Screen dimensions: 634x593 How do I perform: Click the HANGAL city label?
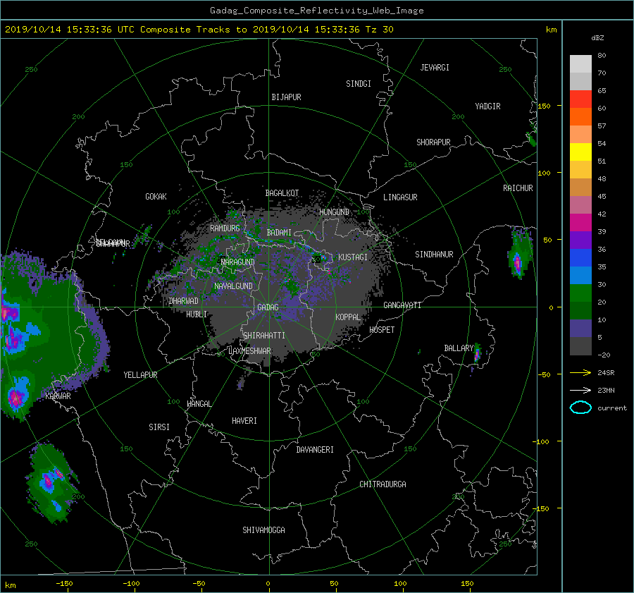pyautogui.click(x=199, y=404)
